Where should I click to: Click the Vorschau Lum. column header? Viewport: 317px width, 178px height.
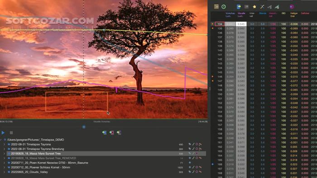(230, 14)
